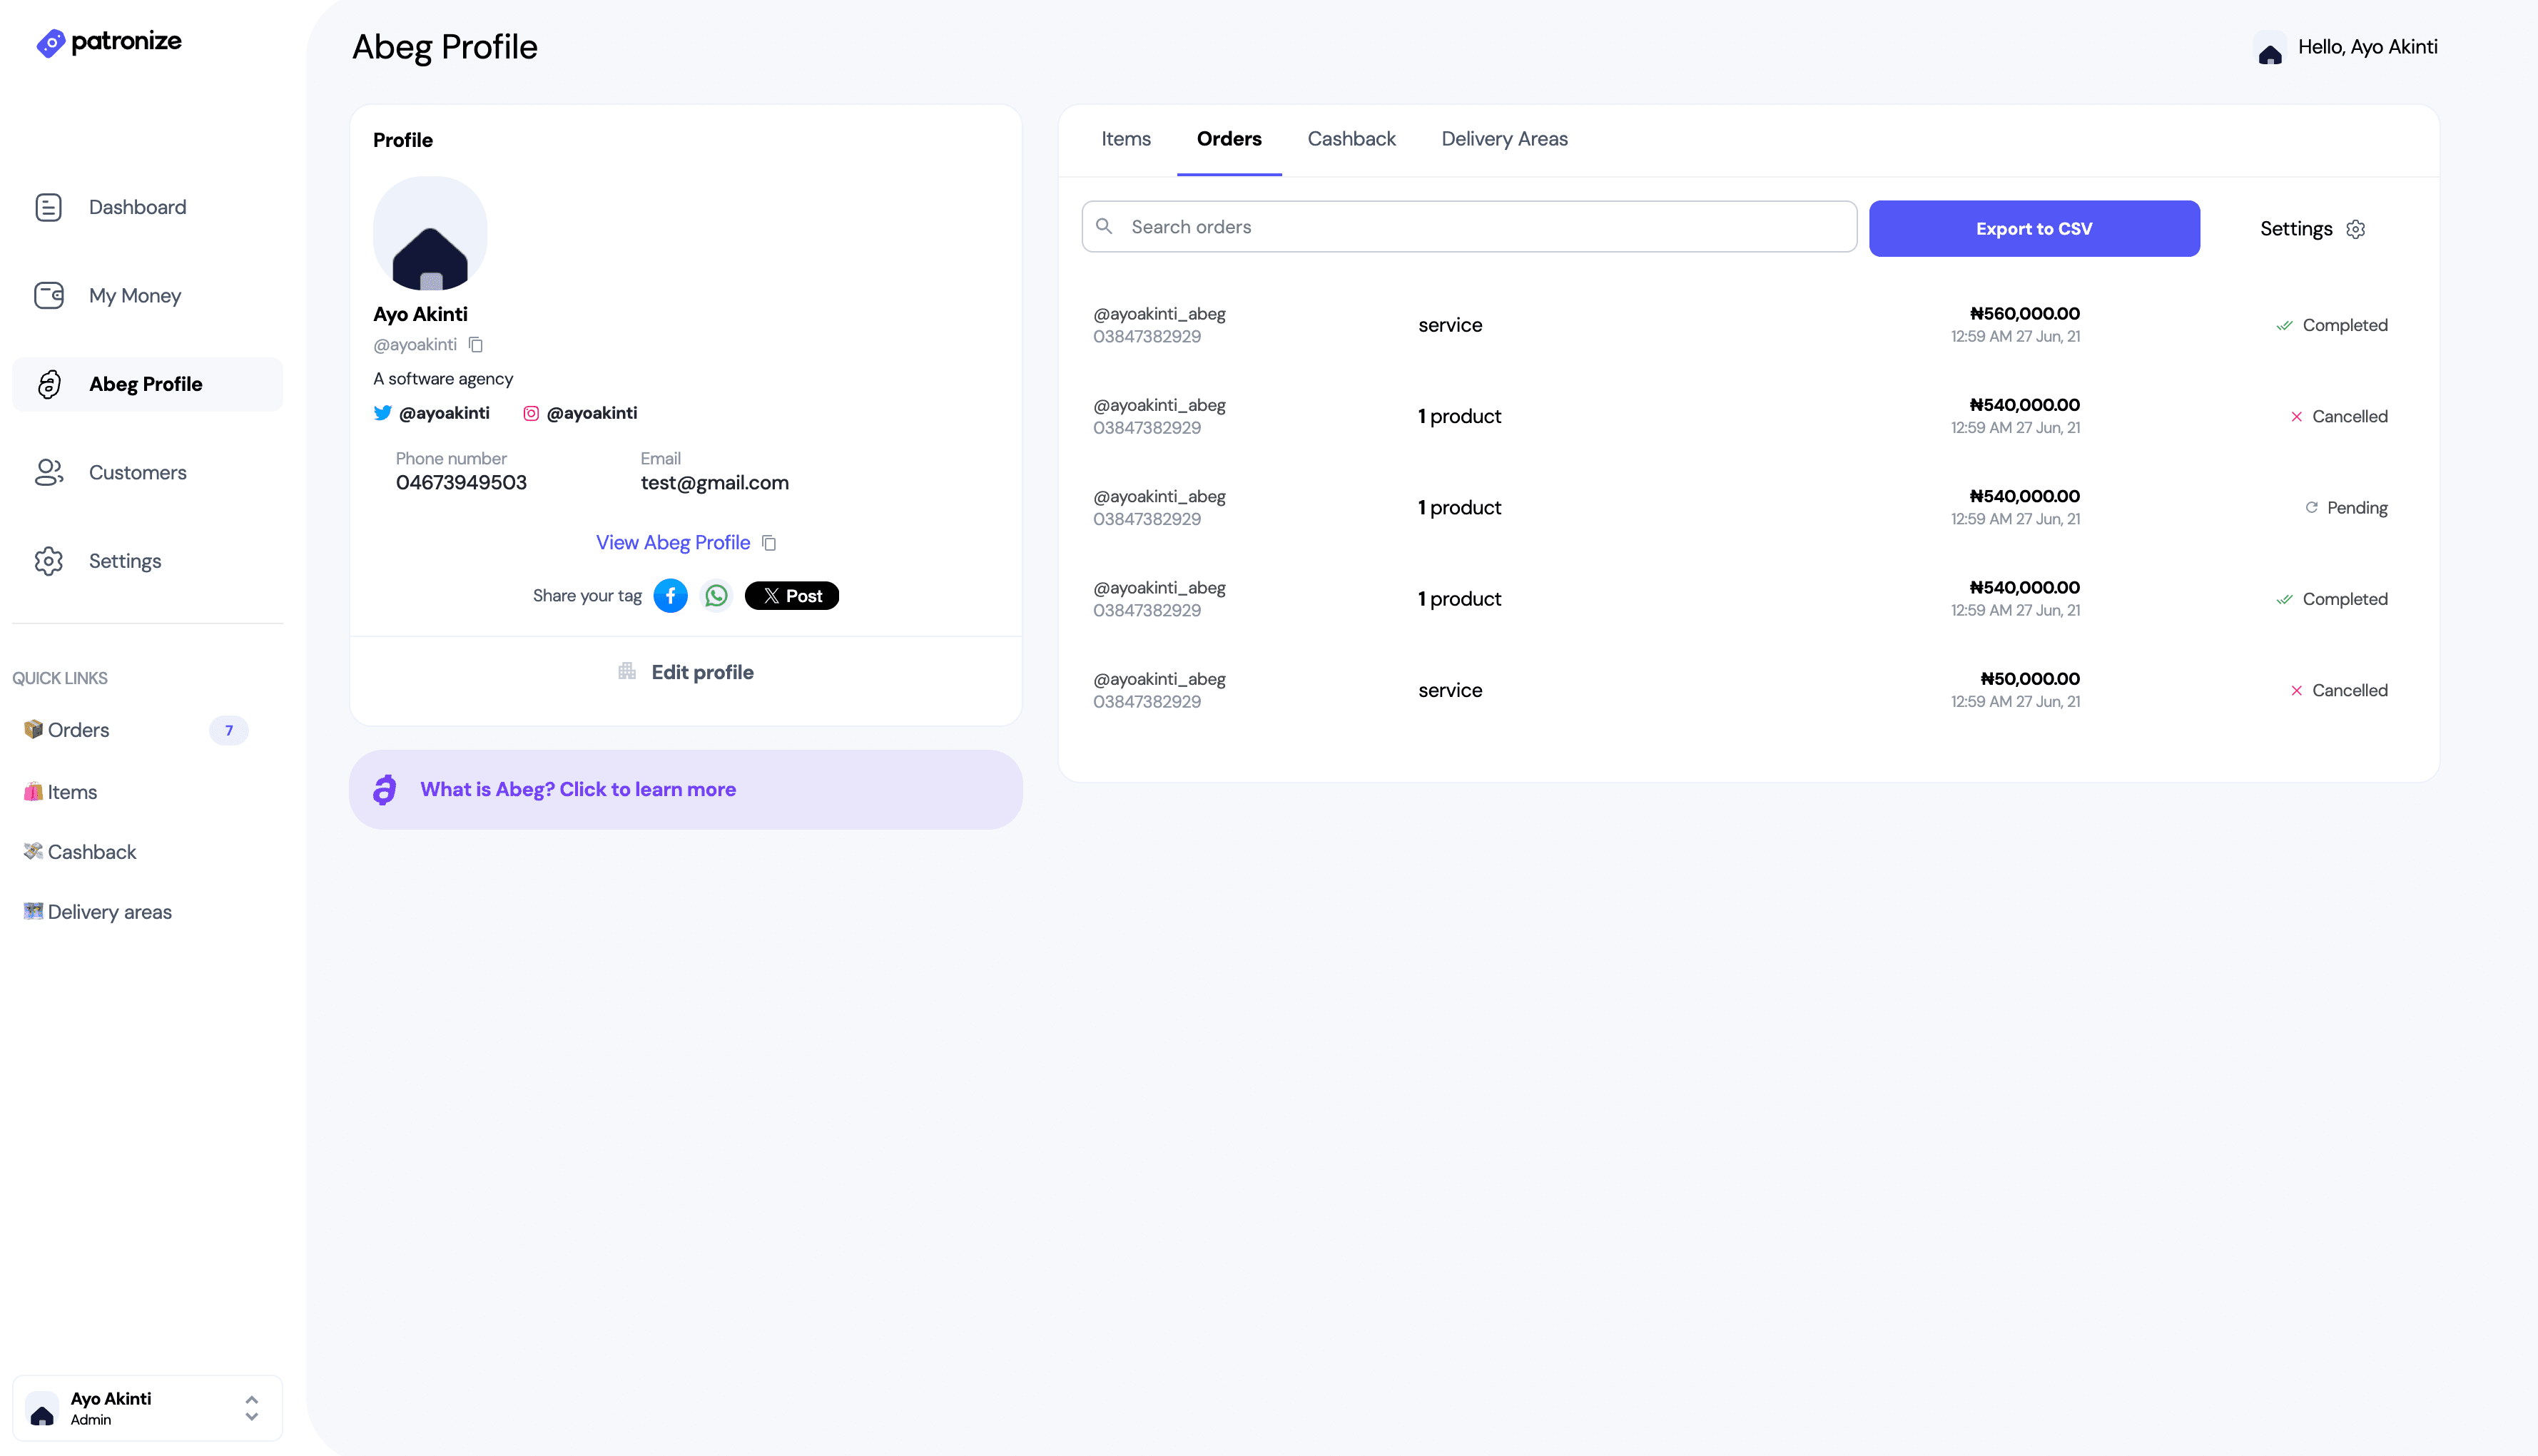The image size is (2538, 1456).
Task: Share tag on WhatsApp
Action: tap(716, 596)
